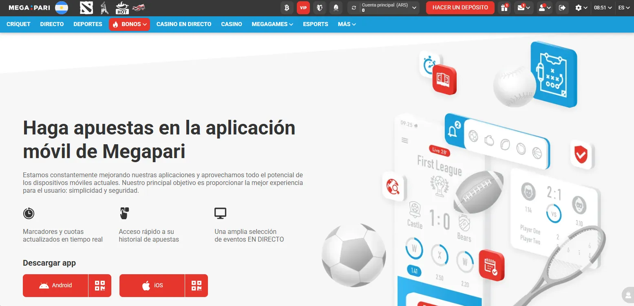
Task: Click 'Marcadores y cuotas actualizados' text
Action: tap(63, 236)
